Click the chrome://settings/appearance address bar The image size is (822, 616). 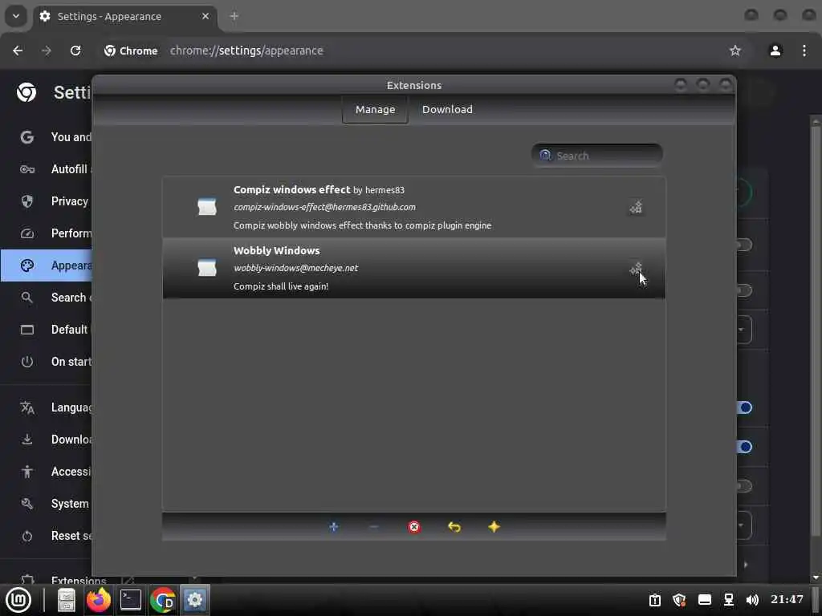246,51
